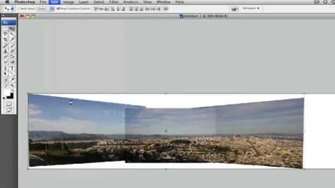Click Align Top Edges icon
The image size is (335, 188).
coord(96,9)
